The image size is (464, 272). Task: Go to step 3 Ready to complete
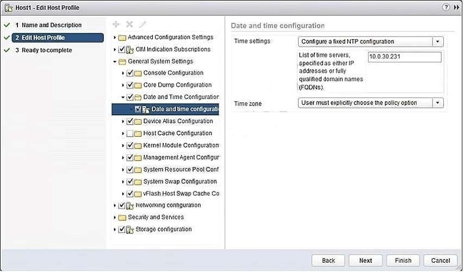click(47, 50)
